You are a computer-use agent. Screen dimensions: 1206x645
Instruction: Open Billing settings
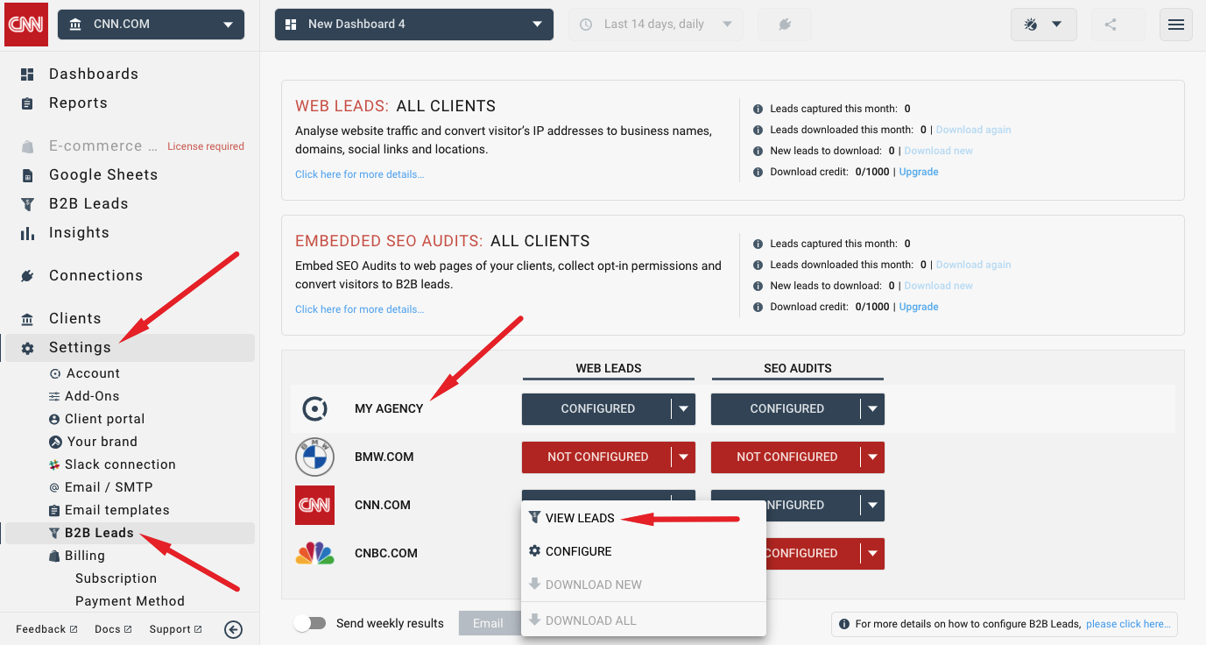coord(84,556)
